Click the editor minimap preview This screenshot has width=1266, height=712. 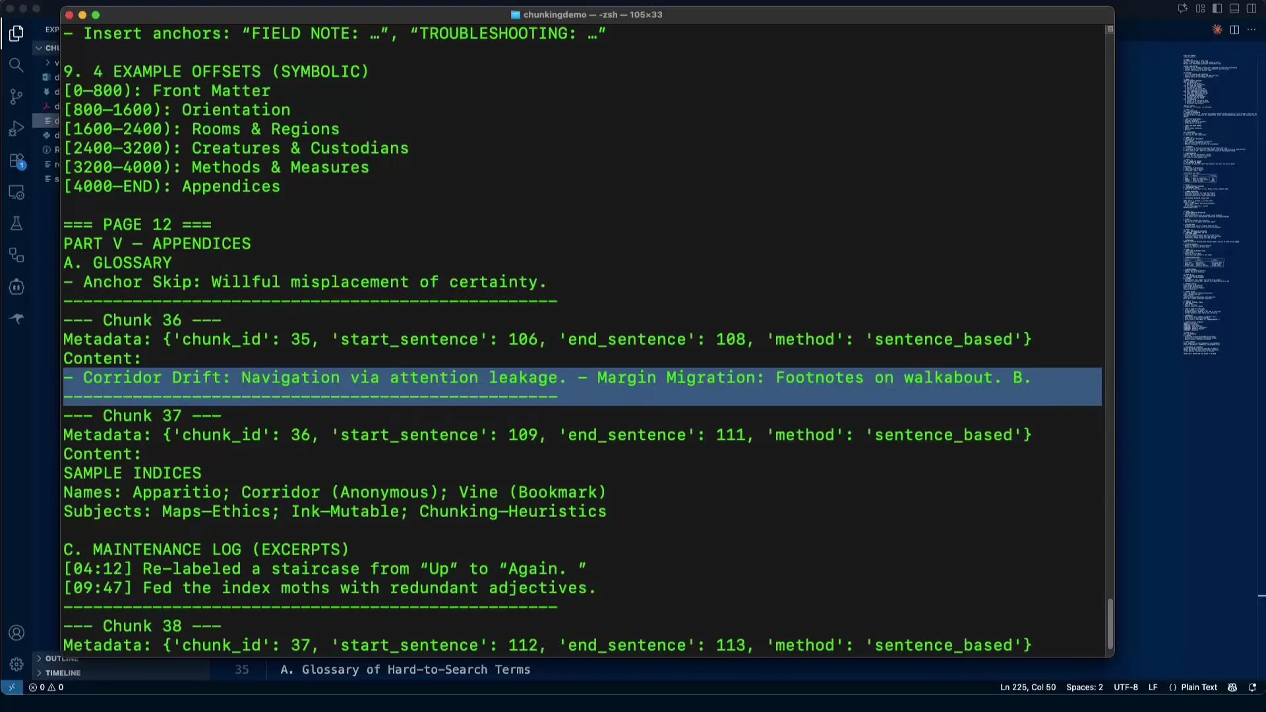pos(1220,206)
